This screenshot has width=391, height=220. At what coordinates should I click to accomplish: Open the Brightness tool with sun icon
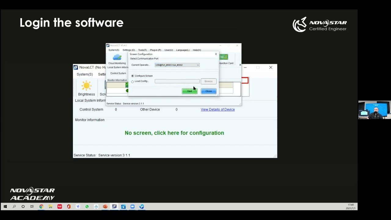coord(86,88)
